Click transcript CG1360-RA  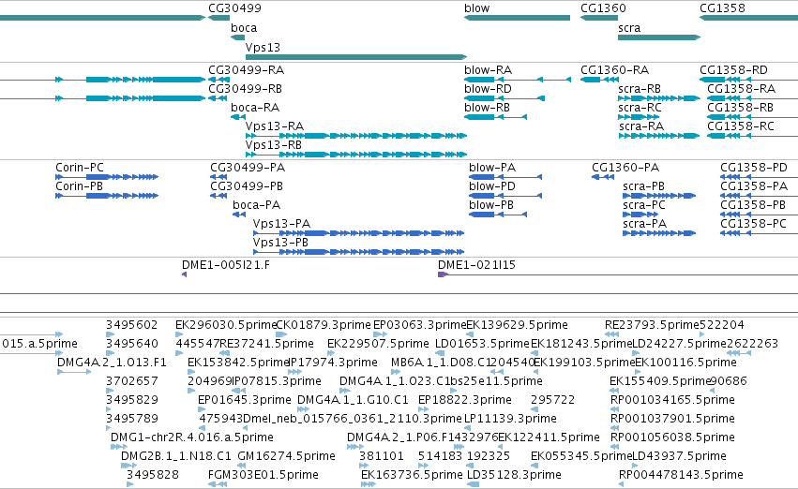599,80
